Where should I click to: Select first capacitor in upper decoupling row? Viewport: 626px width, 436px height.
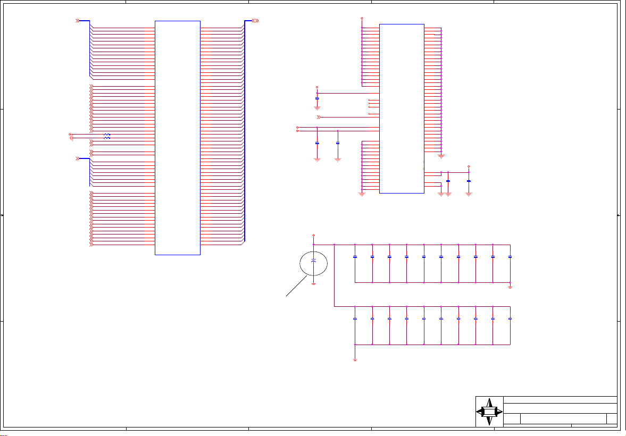pos(355,257)
